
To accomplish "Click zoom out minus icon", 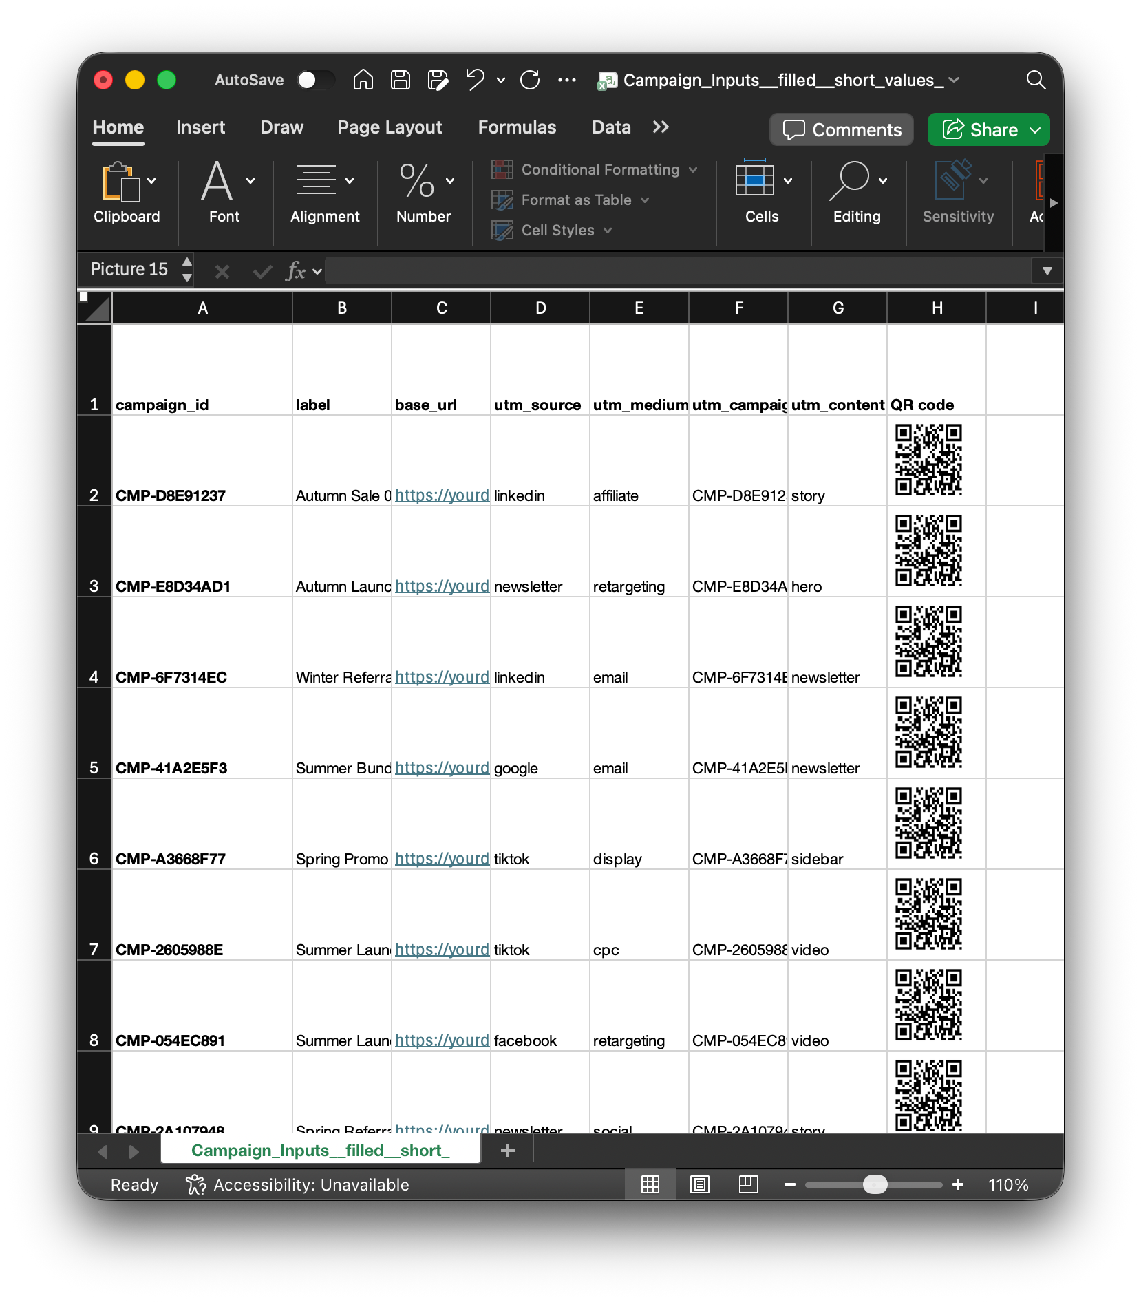I will (x=790, y=1184).
